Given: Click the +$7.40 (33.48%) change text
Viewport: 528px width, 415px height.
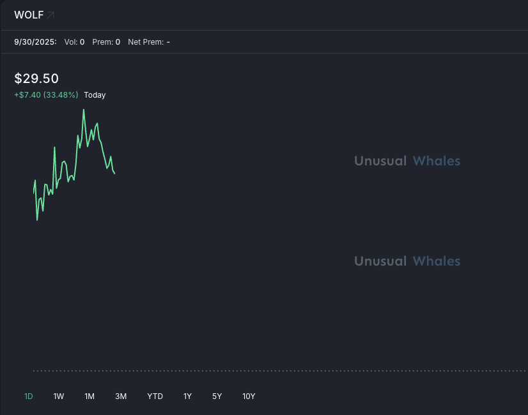Looking at the screenshot, I should coord(46,95).
